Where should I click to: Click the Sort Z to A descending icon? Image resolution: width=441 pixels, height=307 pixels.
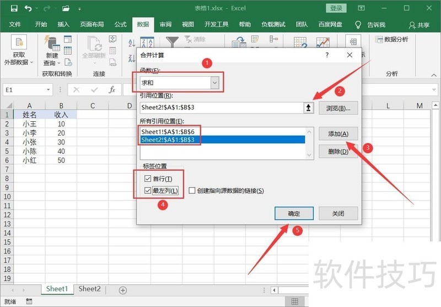pyautogui.click(x=132, y=58)
